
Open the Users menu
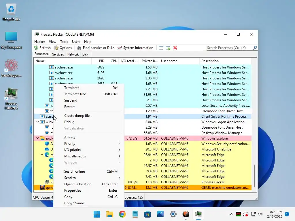pyautogui.click(x=76, y=41)
